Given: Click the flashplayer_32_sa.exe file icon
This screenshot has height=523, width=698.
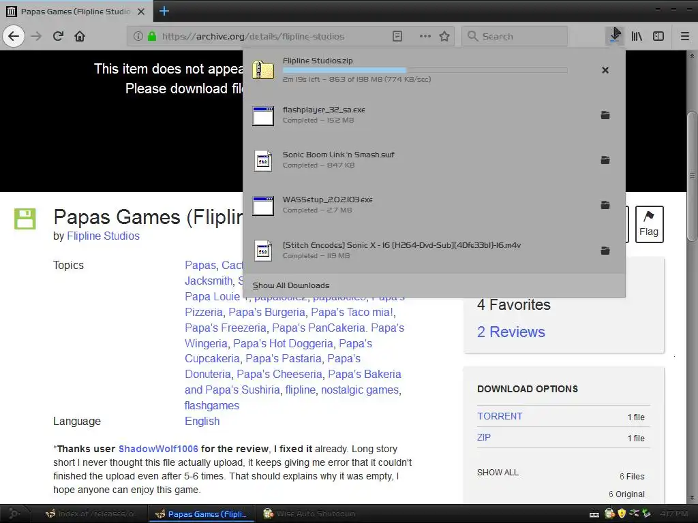Looking at the screenshot, I should pyautogui.click(x=263, y=116).
